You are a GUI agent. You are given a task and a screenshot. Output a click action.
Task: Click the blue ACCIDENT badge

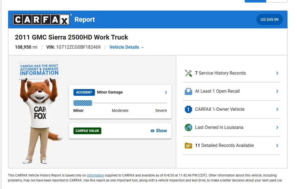[x=84, y=92]
